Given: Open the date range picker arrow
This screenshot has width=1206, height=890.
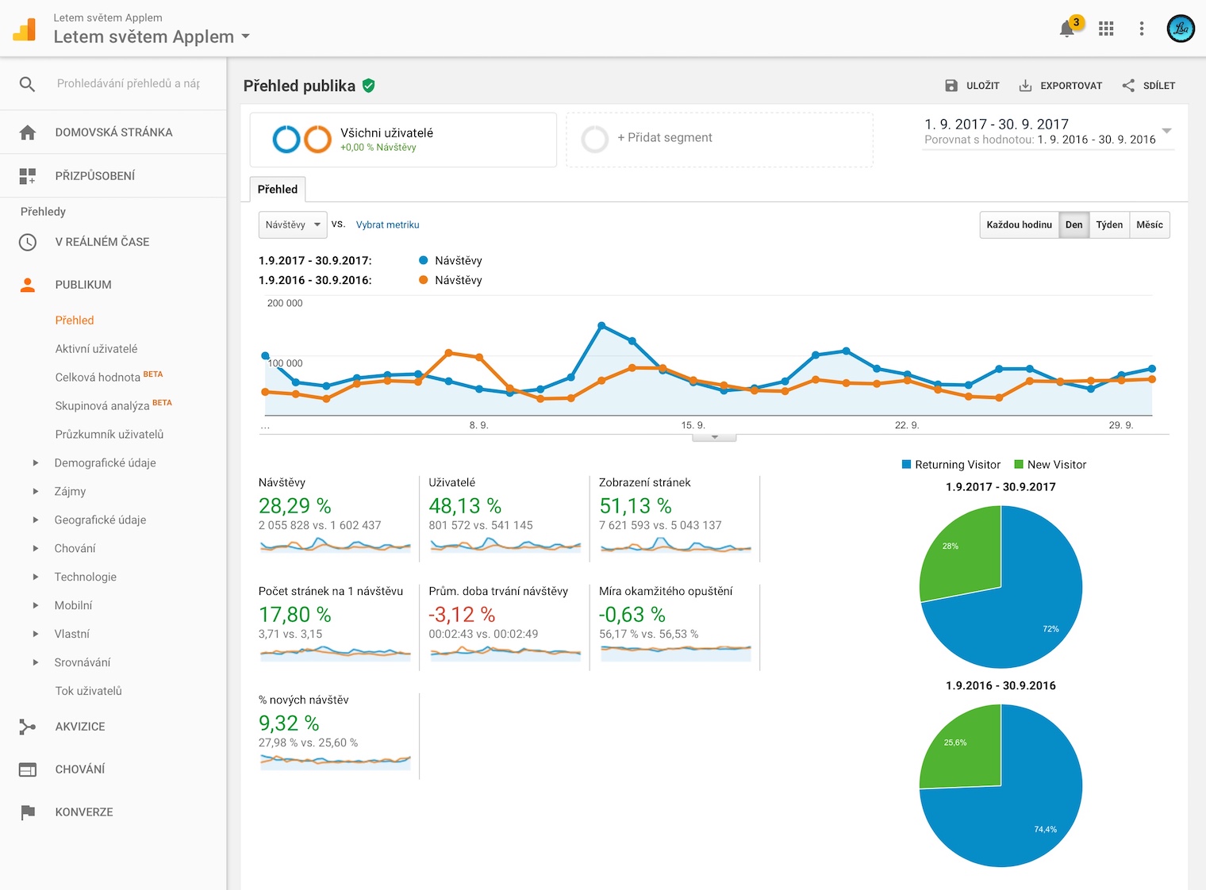Looking at the screenshot, I should 1166,130.
